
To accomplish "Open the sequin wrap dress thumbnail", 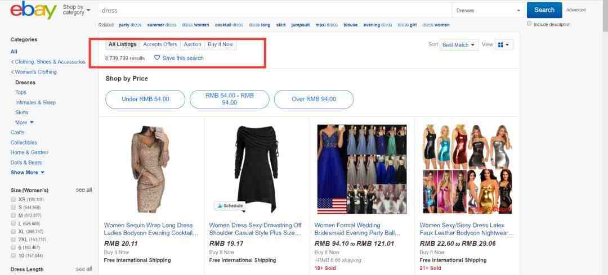I will pyautogui.click(x=150, y=169).
